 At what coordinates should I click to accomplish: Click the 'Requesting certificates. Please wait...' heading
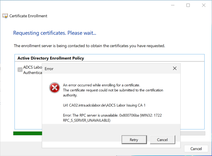coord(55,33)
